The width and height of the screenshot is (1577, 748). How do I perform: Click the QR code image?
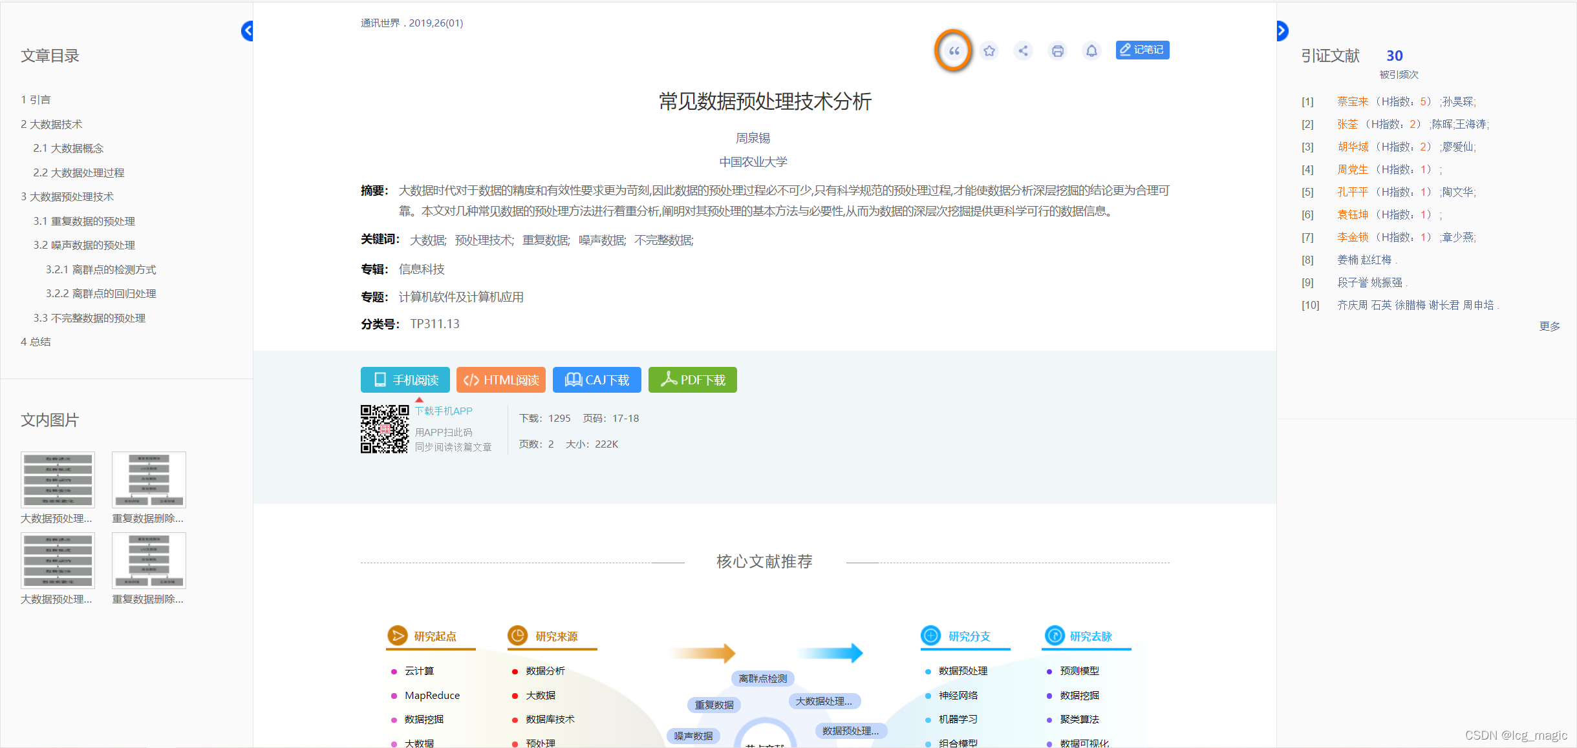tap(384, 429)
